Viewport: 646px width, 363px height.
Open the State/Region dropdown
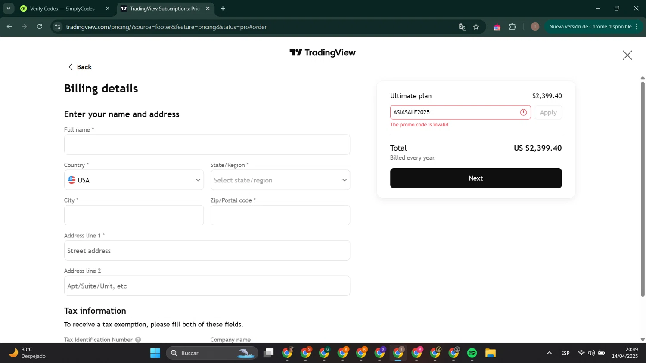pyautogui.click(x=280, y=180)
